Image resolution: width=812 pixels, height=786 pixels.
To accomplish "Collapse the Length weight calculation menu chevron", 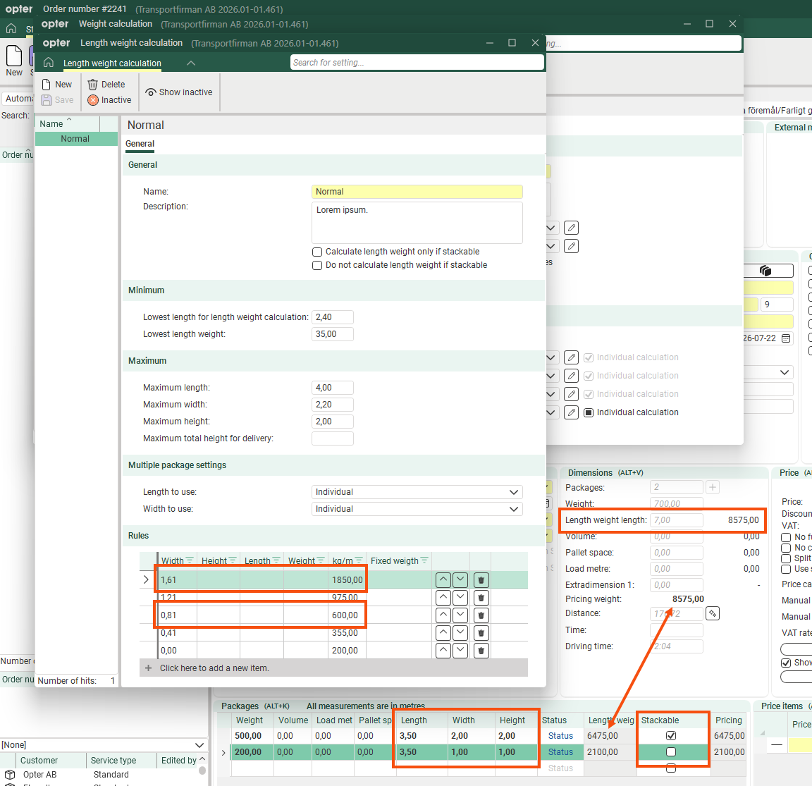I will [x=190, y=63].
